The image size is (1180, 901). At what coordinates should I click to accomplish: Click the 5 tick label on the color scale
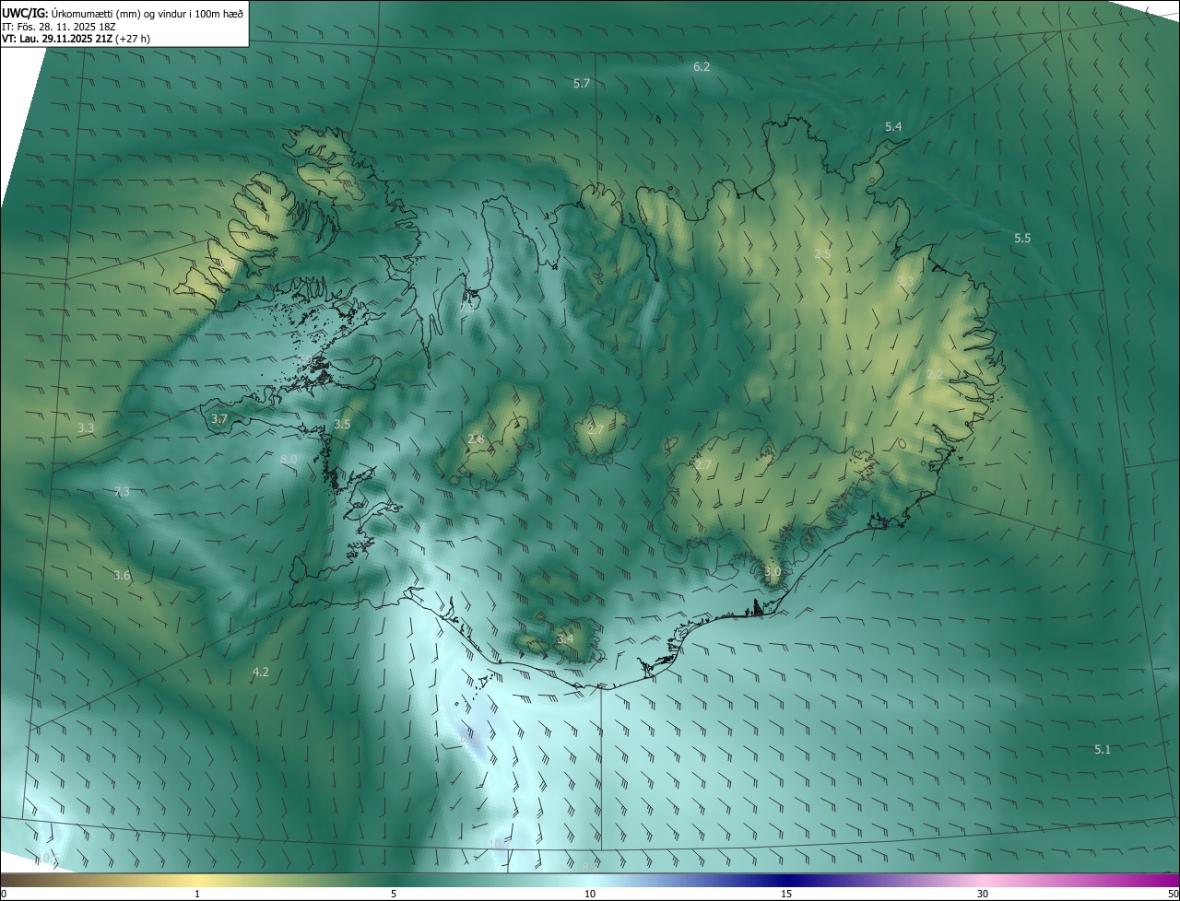pyautogui.click(x=394, y=894)
